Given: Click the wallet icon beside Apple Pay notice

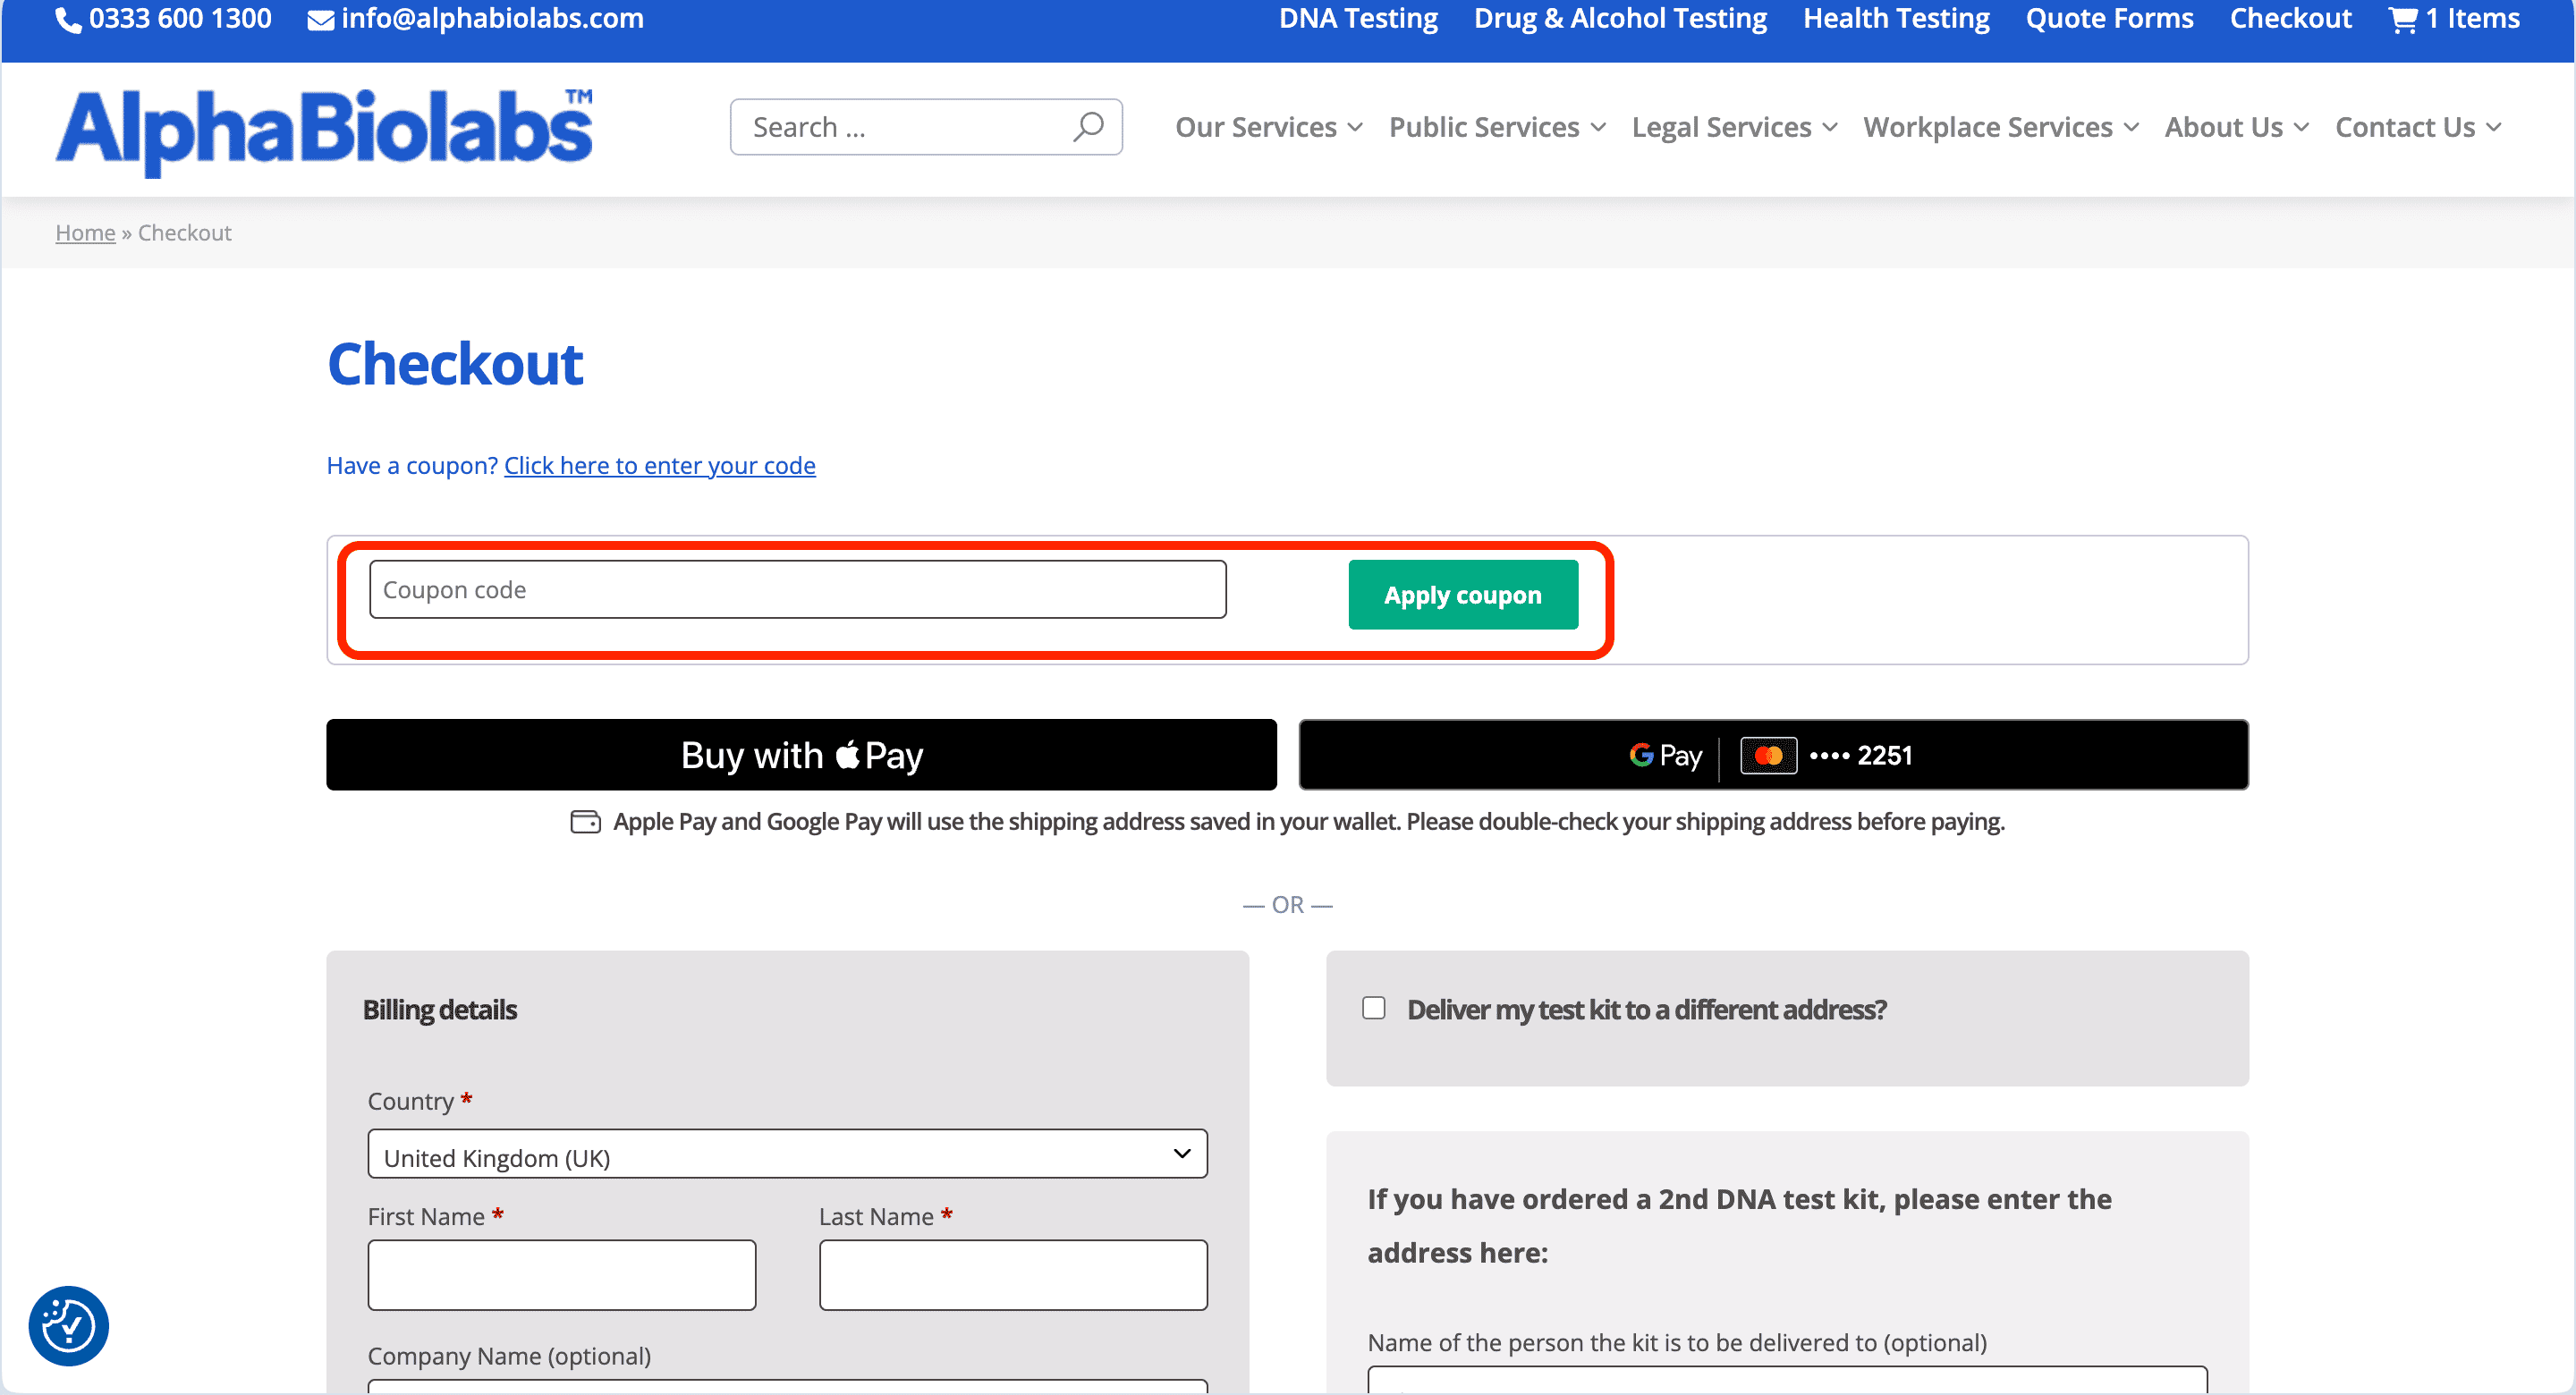Looking at the screenshot, I should pos(585,822).
